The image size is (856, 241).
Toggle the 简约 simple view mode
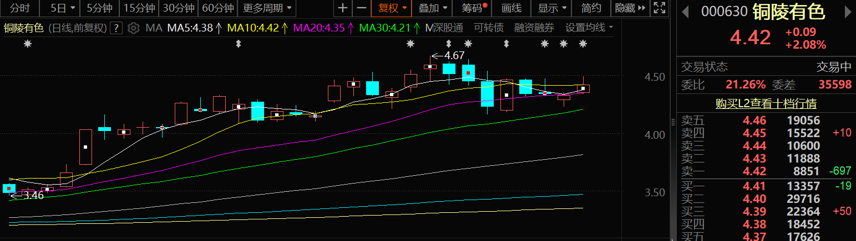tap(591, 8)
